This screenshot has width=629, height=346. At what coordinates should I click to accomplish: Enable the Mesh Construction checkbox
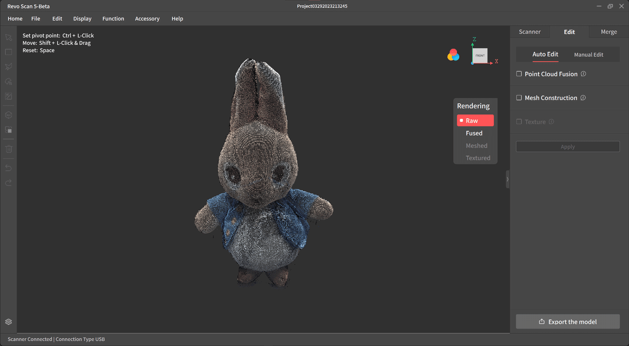(519, 98)
